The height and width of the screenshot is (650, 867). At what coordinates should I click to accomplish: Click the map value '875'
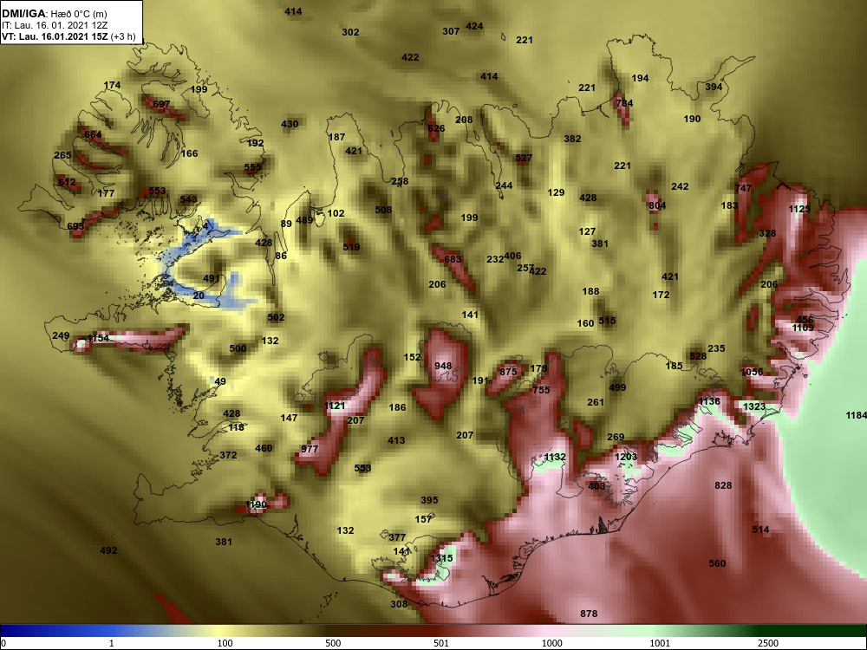(508, 372)
